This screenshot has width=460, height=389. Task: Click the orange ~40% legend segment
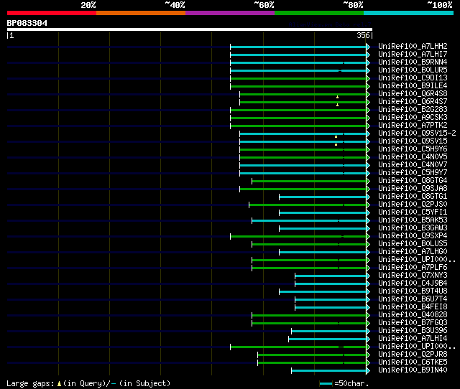click(141, 13)
